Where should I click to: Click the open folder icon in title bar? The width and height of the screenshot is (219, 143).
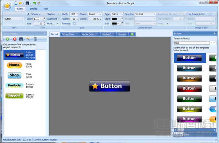[20, 3]
